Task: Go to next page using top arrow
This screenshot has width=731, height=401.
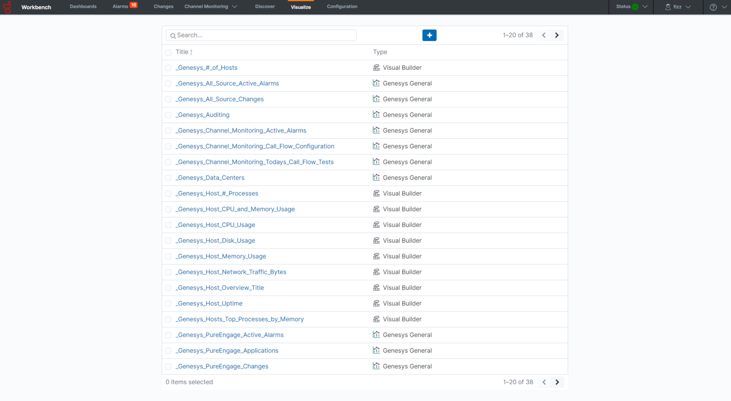Action: [557, 35]
